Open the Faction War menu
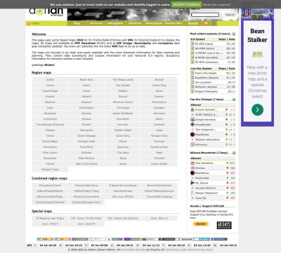This screenshot has height=253, width=281. point(174,23)
